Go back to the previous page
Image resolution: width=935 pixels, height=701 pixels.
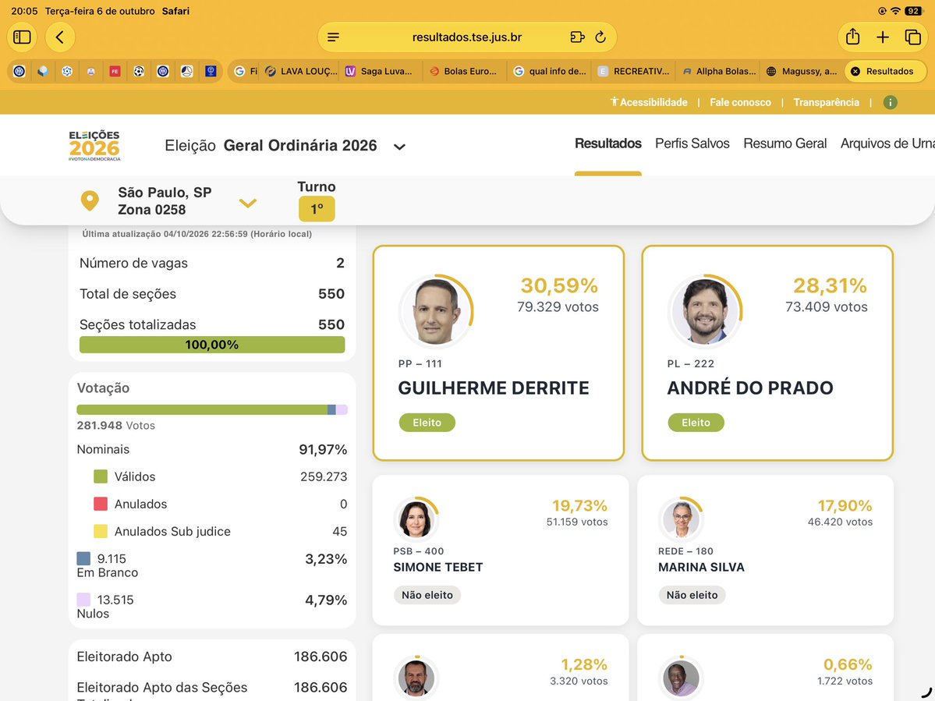(59, 37)
